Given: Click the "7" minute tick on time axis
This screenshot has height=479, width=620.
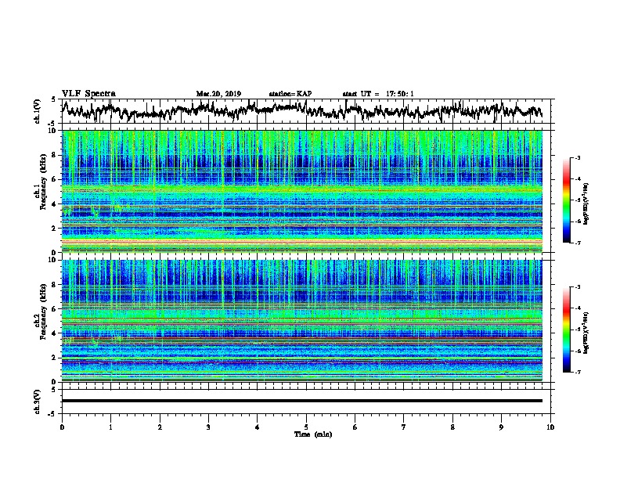Looking at the screenshot, I should pyautogui.click(x=404, y=427).
